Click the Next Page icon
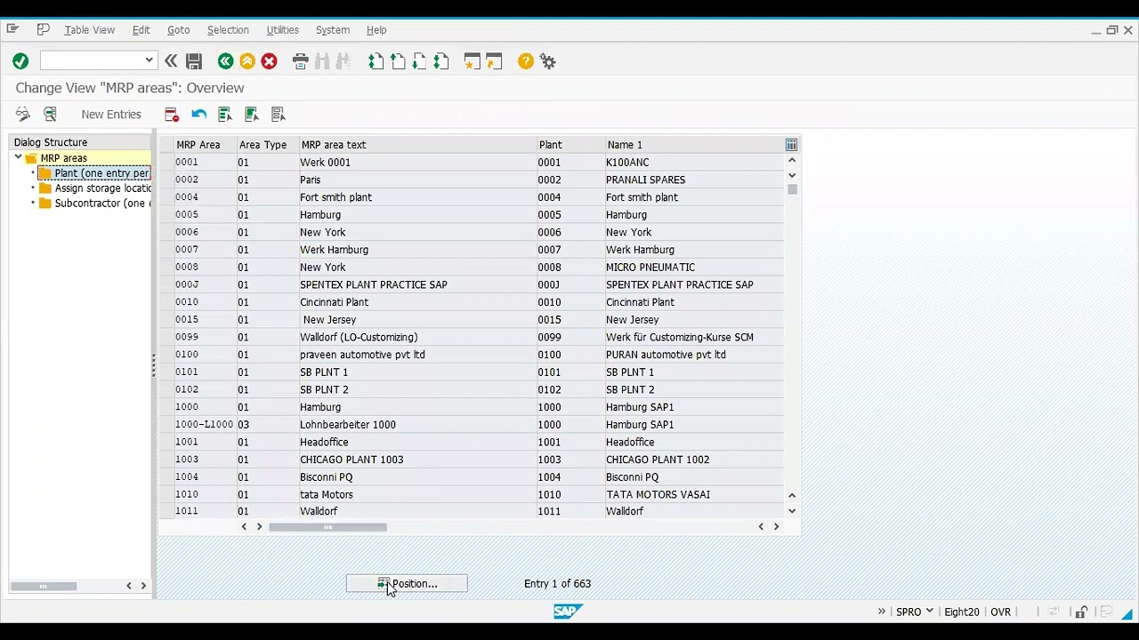Image resolution: width=1139 pixels, height=640 pixels. (419, 61)
